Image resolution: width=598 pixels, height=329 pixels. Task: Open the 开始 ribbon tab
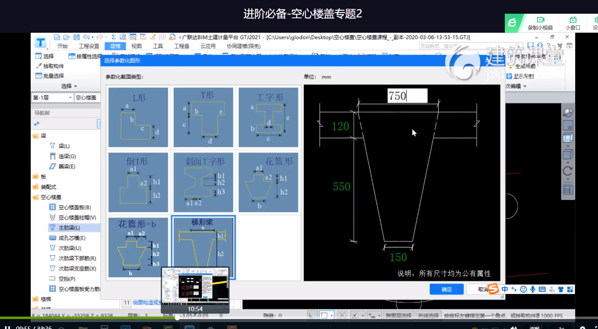point(63,46)
